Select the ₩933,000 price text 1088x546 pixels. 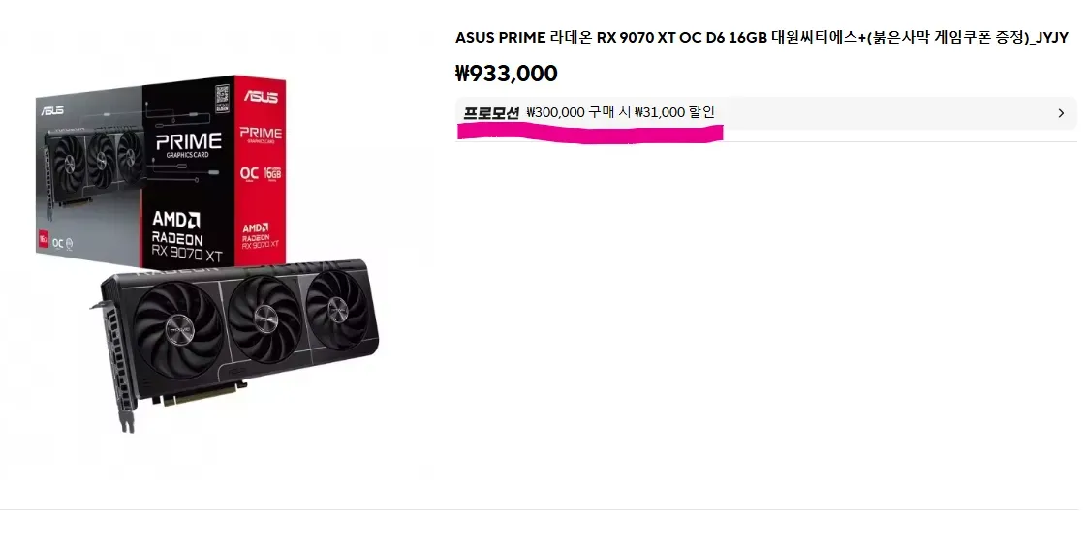(x=507, y=73)
